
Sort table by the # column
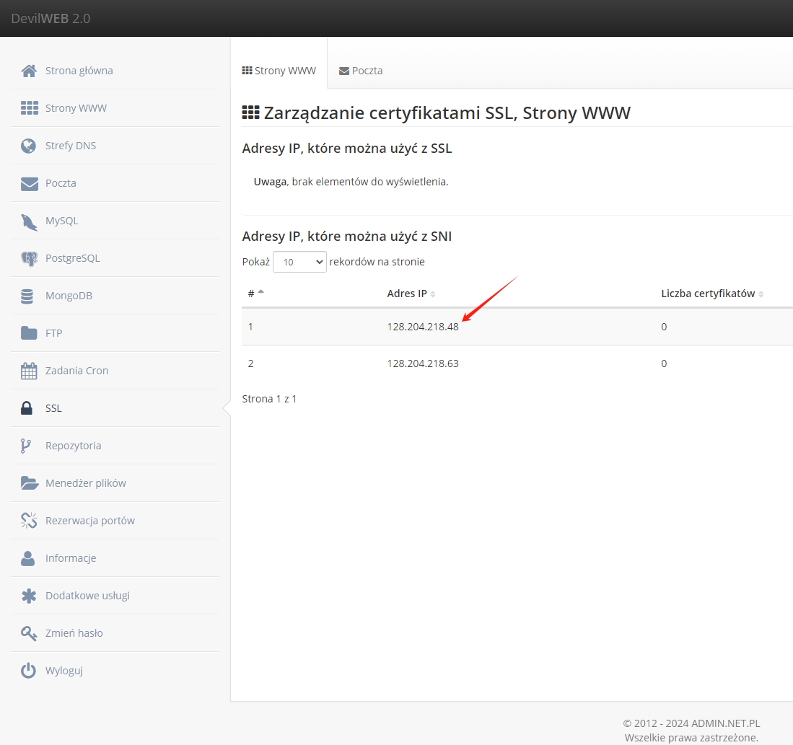(x=255, y=294)
